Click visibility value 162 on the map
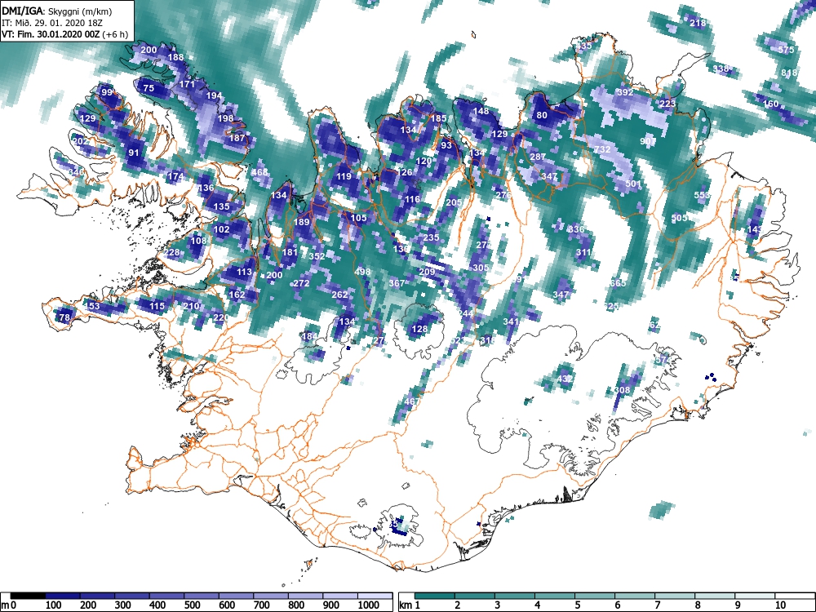The width and height of the screenshot is (816, 612). point(237,295)
